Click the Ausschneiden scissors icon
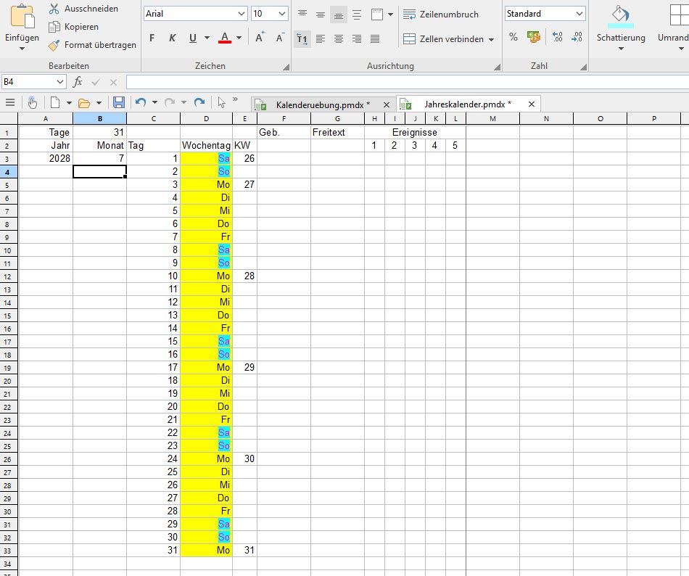This screenshot has width=689, height=576. click(x=54, y=9)
